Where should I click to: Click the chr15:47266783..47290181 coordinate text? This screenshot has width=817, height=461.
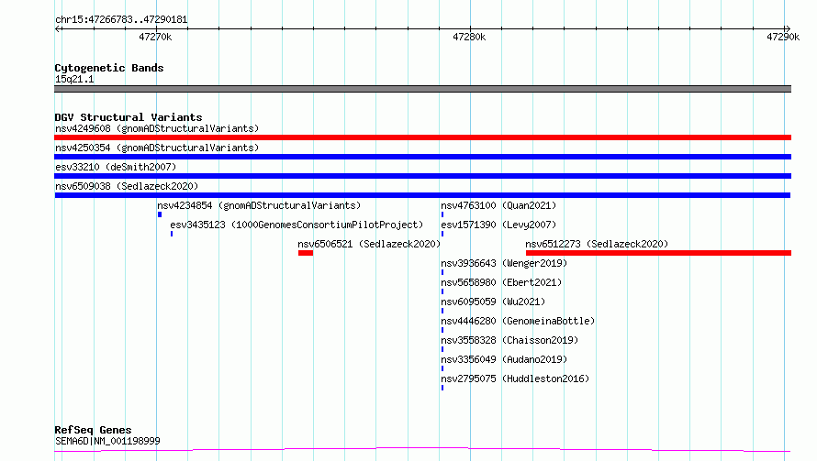pyautogui.click(x=121, y=20)
